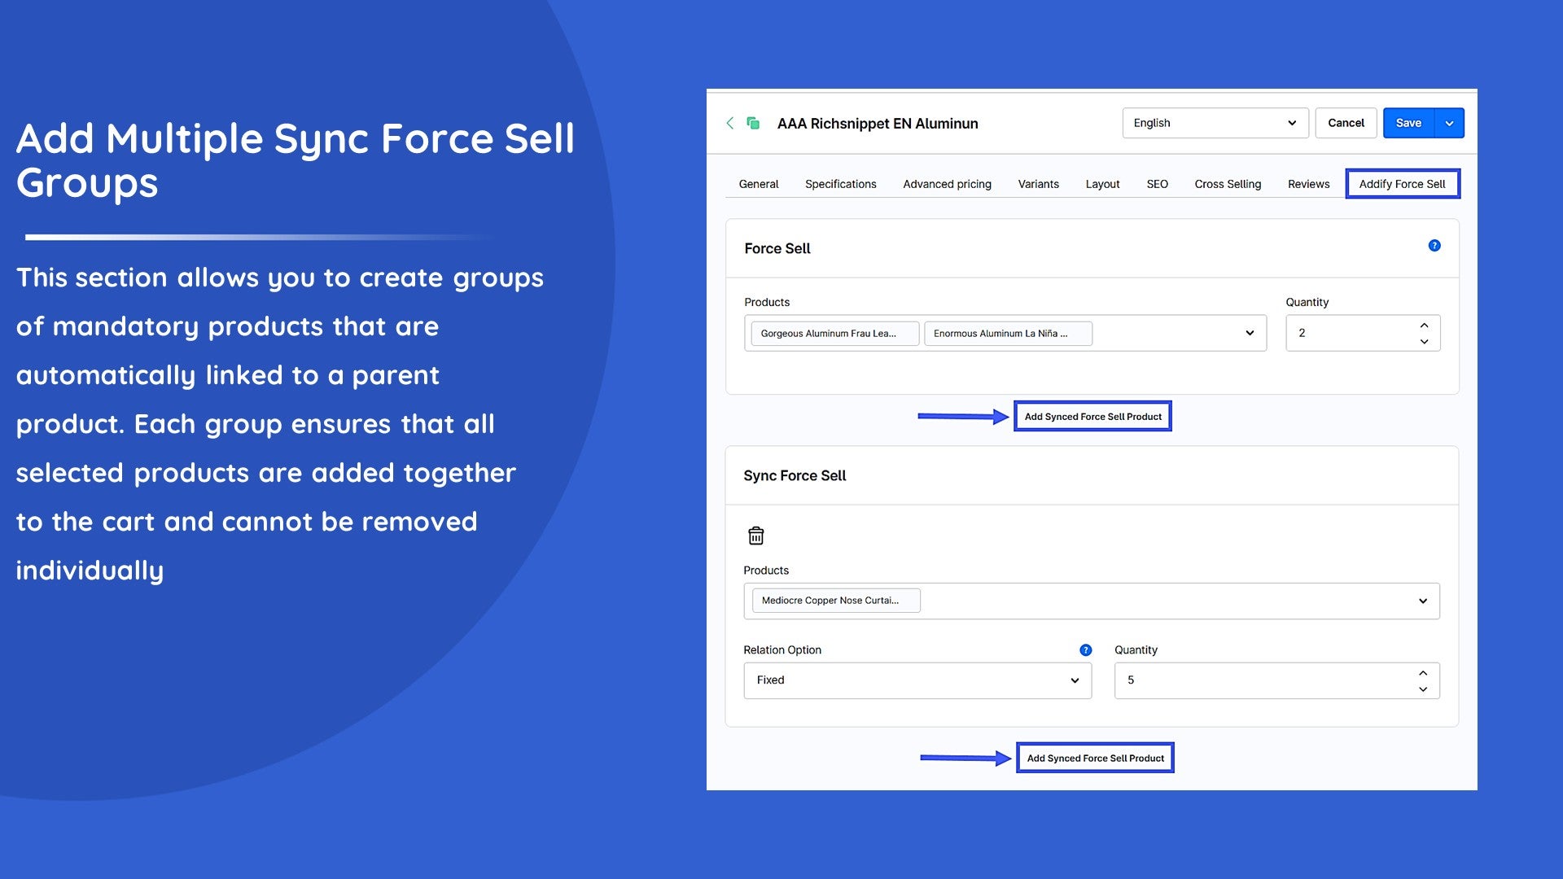The height and width of the screenshot is (879, 1563).
Task: Increase the Sync Force Sell quantity
Action: click(1423, 673)
